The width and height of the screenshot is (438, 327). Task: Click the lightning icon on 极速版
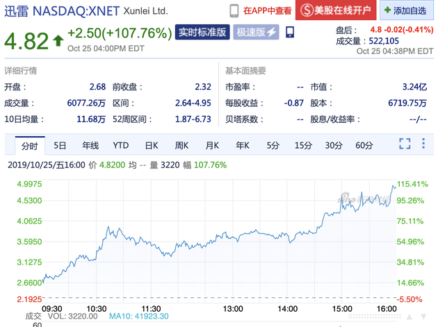click(x=272, y=32)
